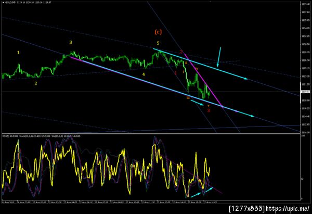Viewport: 312px width, 214px height.
Task: Click the 1110.90 price axis label
Action: coord(305,132)
